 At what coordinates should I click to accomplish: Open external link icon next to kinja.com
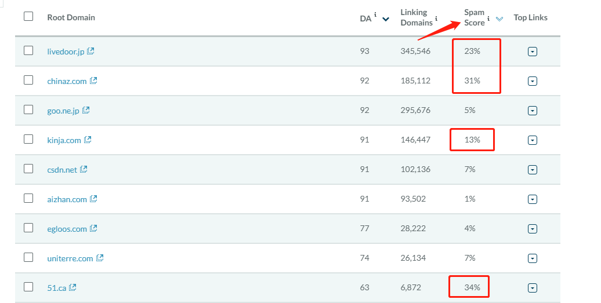coord(88,140)
